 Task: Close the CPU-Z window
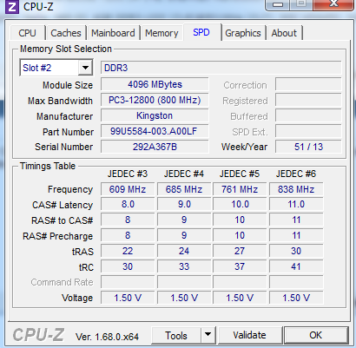pyautogui.click(x=333, y=4)
